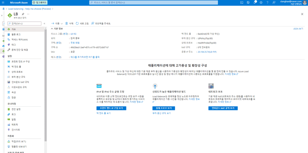Open the JSON 보기 link
The width and height of the screenshot is (308, 153).
[298, 28]
